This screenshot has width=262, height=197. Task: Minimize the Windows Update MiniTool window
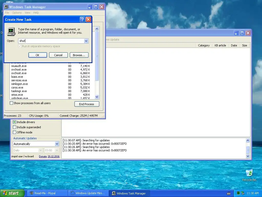click(x=236, y=33)
